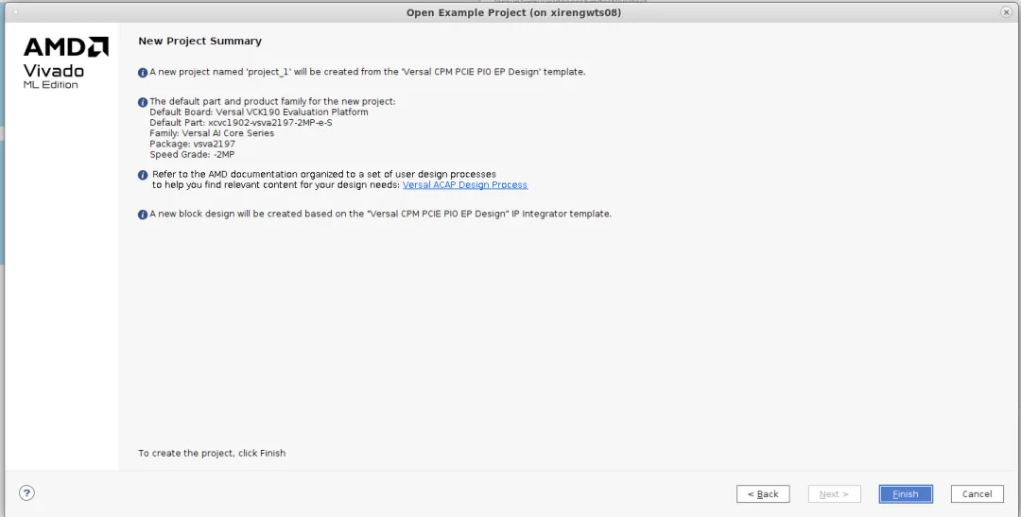
Task: Click info icon beside block design message
Action: click(143, 215)
